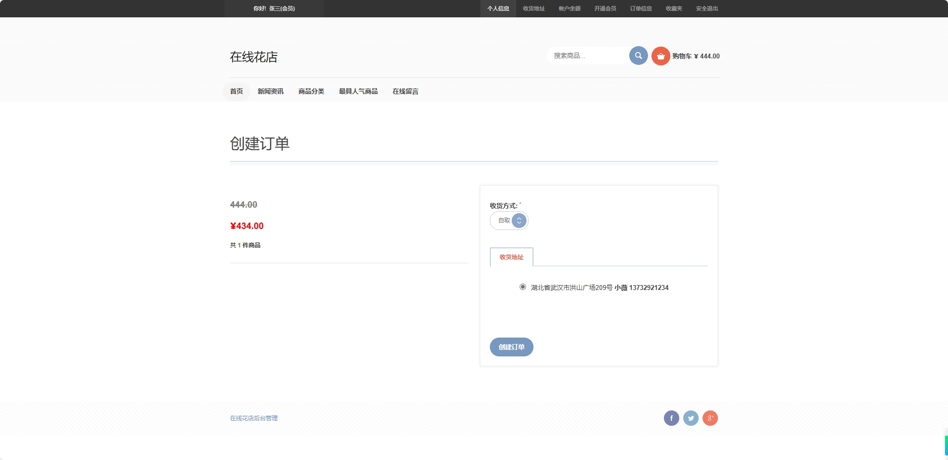Click the search magnifier icon
Image resolution: width=948 pixels, height=460 pixels.
click(x=638, y=56)
